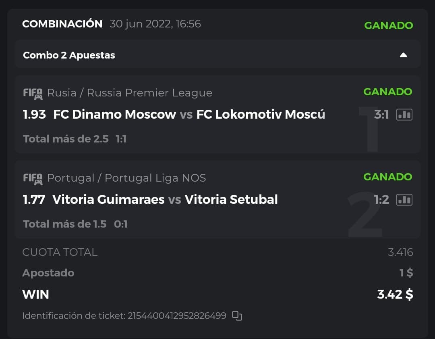The height and width of the screenshot is (339, 435).
Task: Select FC Lokomotiv Moscú team name
Action: pyautogui.click(x=261, y=115)
